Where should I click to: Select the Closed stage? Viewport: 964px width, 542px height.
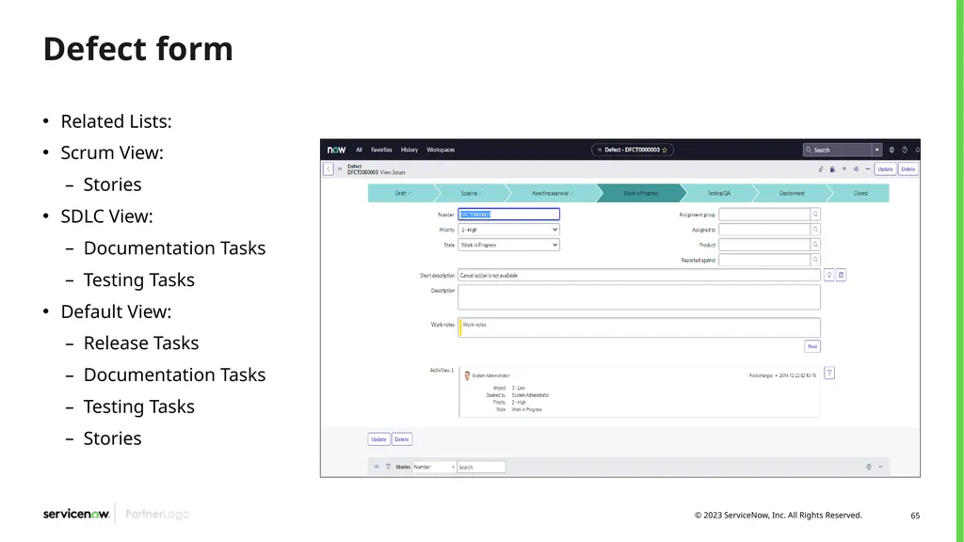(x=860, y=193)
